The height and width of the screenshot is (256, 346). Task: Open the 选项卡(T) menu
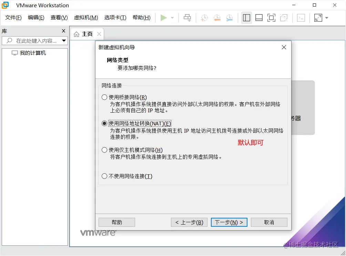115,18
